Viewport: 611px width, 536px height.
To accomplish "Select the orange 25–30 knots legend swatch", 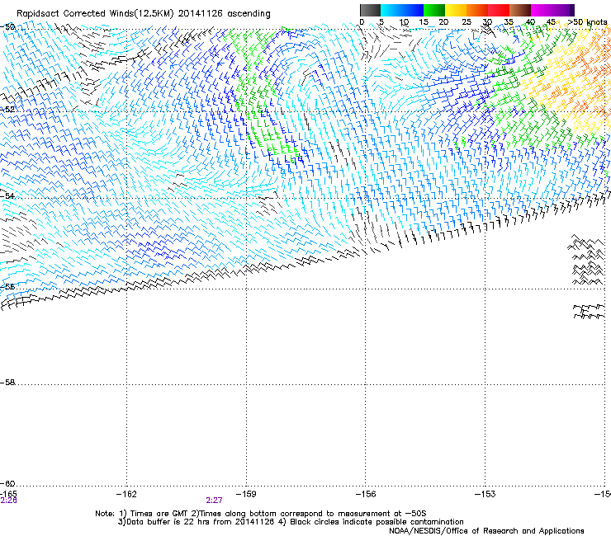I will tap(477, 10).
